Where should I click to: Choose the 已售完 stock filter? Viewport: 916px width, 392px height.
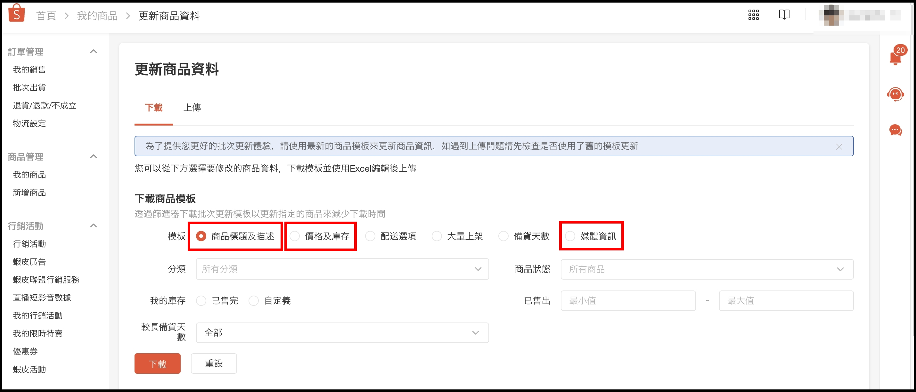(201, 301)
